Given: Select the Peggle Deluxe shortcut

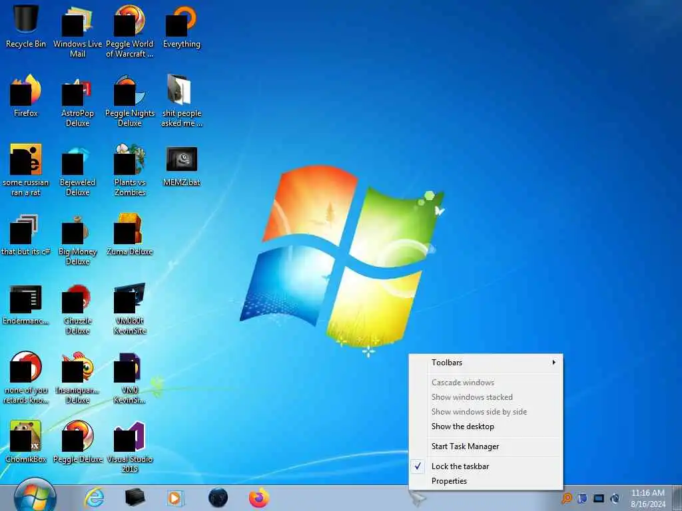Looking at the screenshot, I should (x=77, y=441).
